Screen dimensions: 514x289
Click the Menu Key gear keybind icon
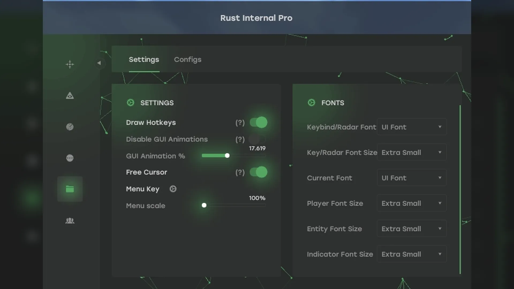pyautogui.click(x=173, y=189)
